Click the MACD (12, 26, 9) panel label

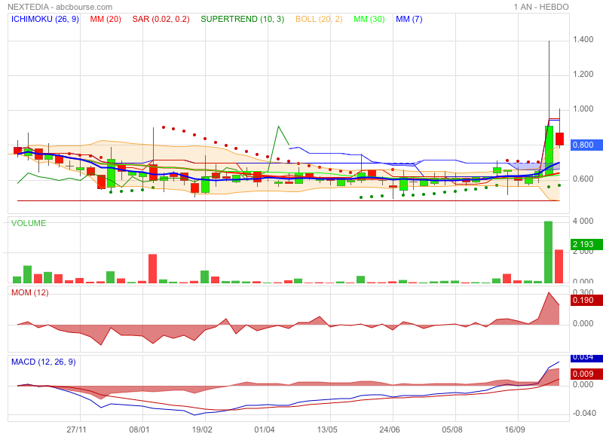pos(44,362)
